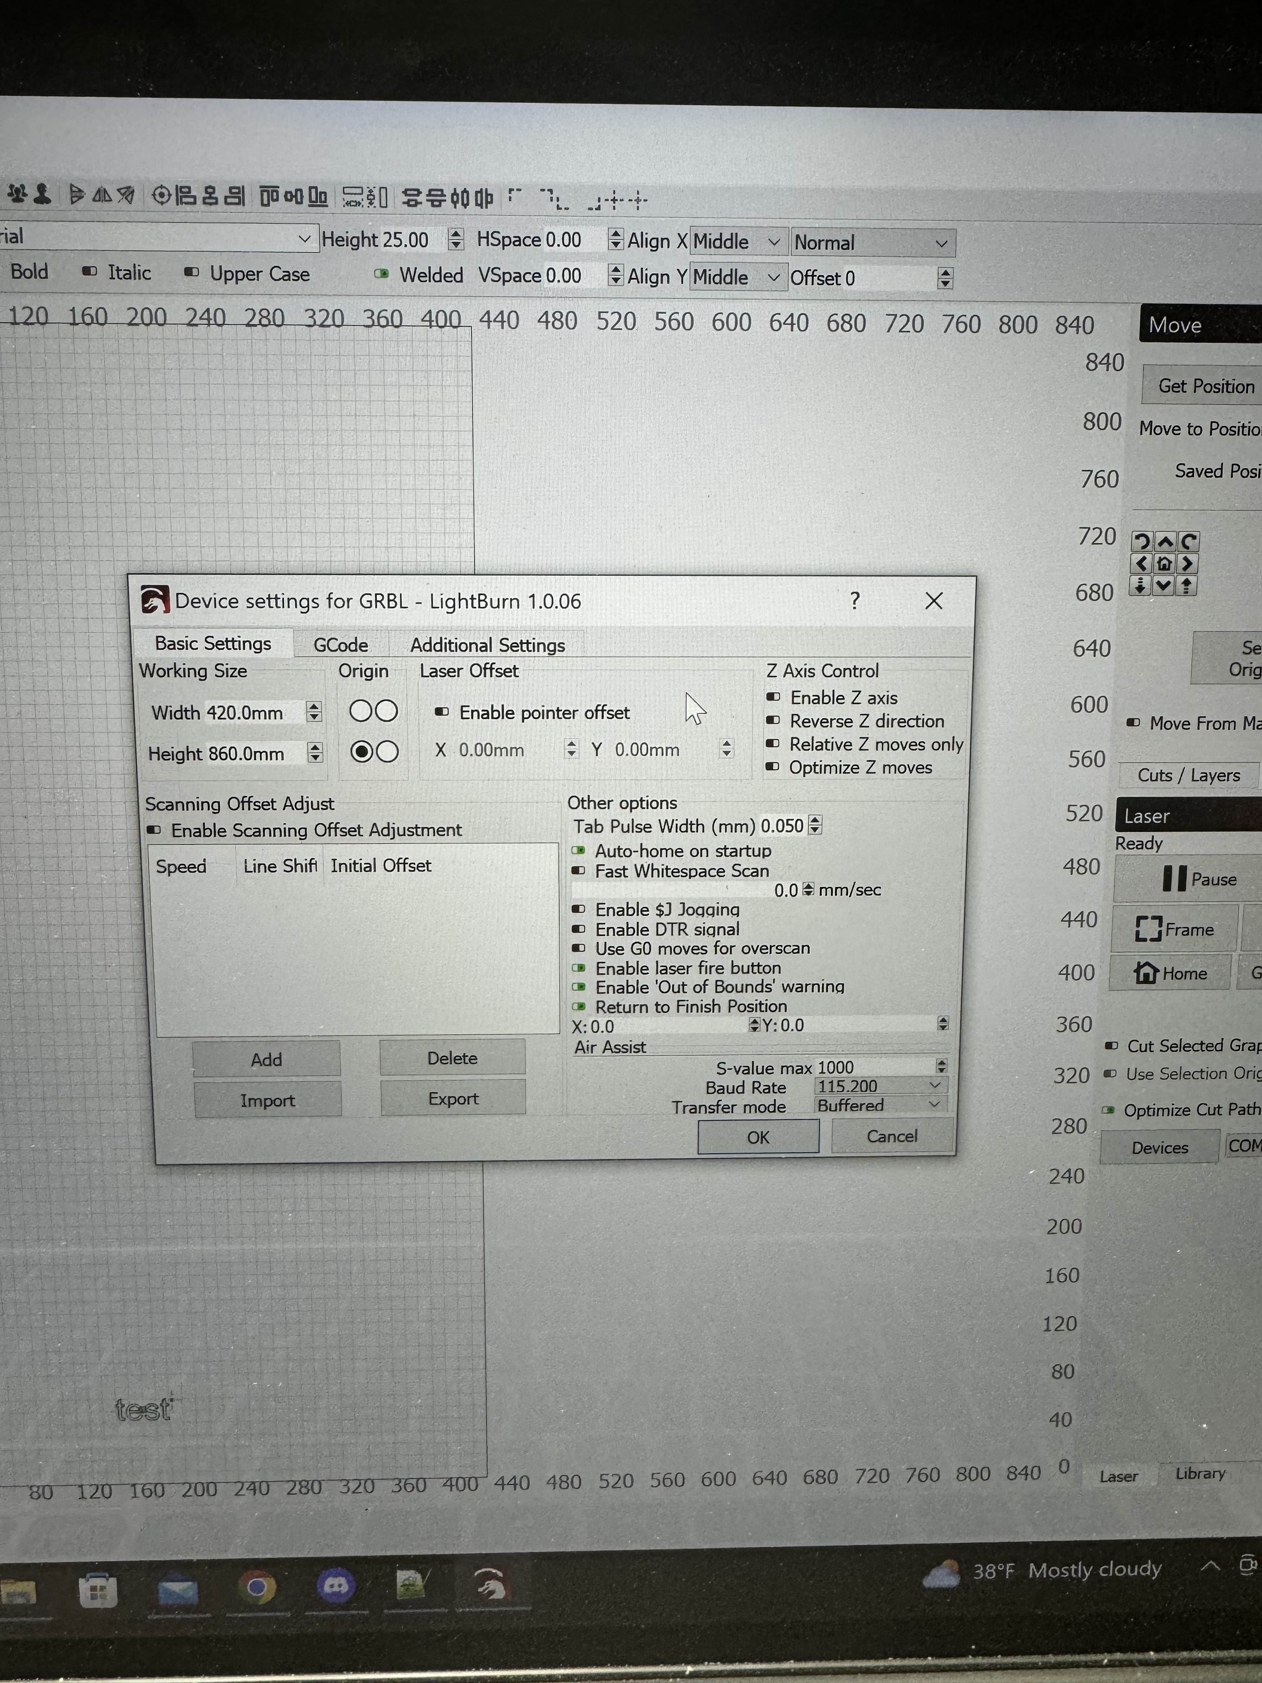
Task: Toggle Fast Whitespace Scan option
Action: [579, 870]
